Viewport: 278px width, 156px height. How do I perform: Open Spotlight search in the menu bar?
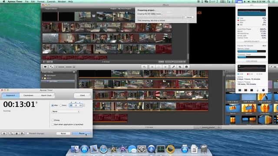(x=269, y=1)
